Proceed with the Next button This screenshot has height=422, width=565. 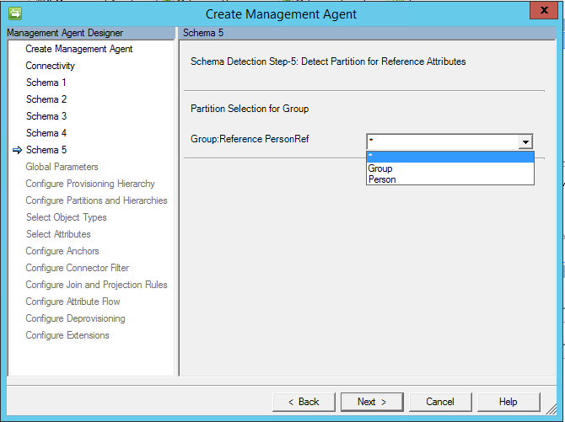coord(372,402)
